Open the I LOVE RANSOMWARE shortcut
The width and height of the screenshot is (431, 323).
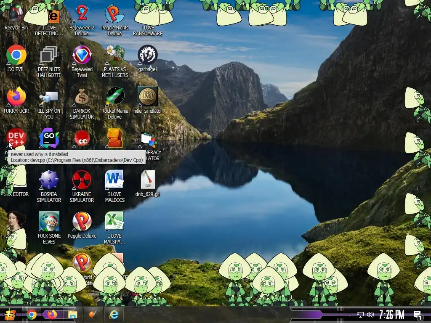pos(148,30)
